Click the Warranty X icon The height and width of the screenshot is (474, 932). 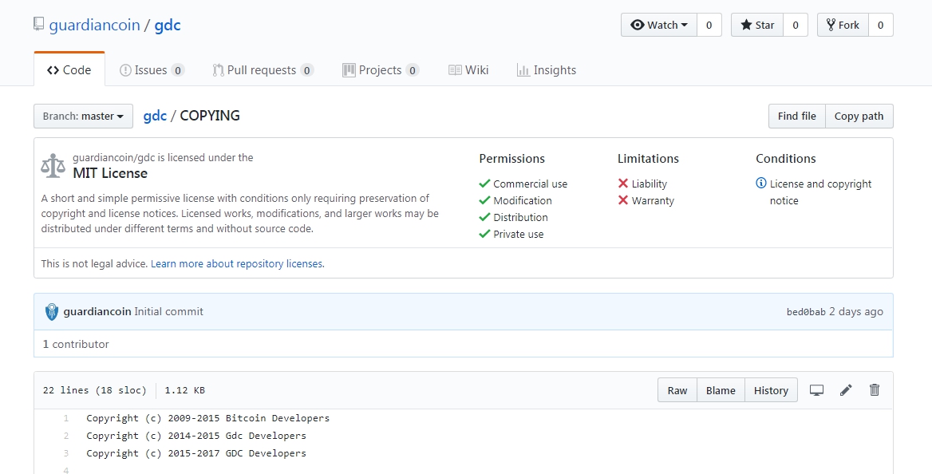click(623, 199)
